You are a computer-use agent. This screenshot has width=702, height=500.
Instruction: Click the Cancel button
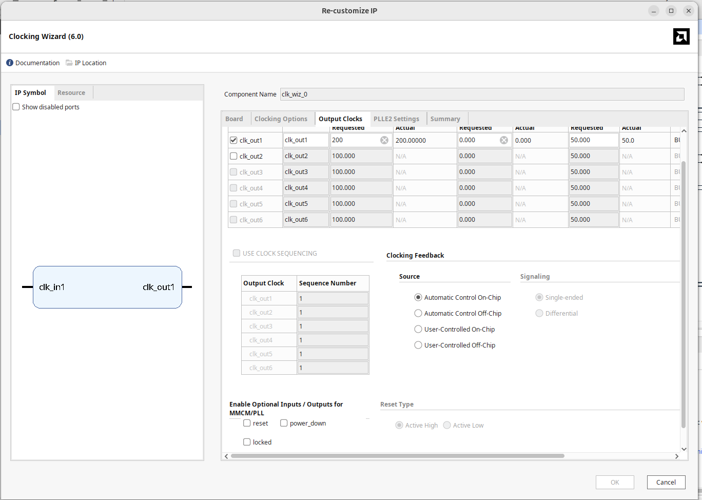[x=666, y=482]
